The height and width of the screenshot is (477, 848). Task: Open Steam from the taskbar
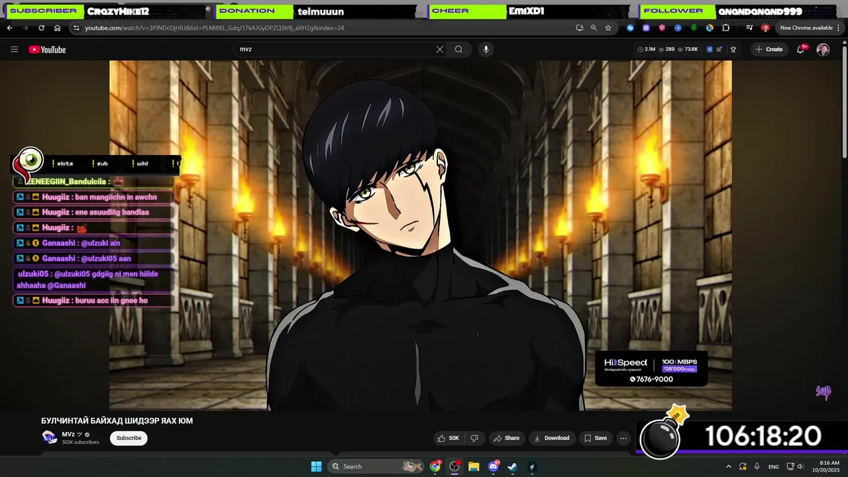coord(512,466)
